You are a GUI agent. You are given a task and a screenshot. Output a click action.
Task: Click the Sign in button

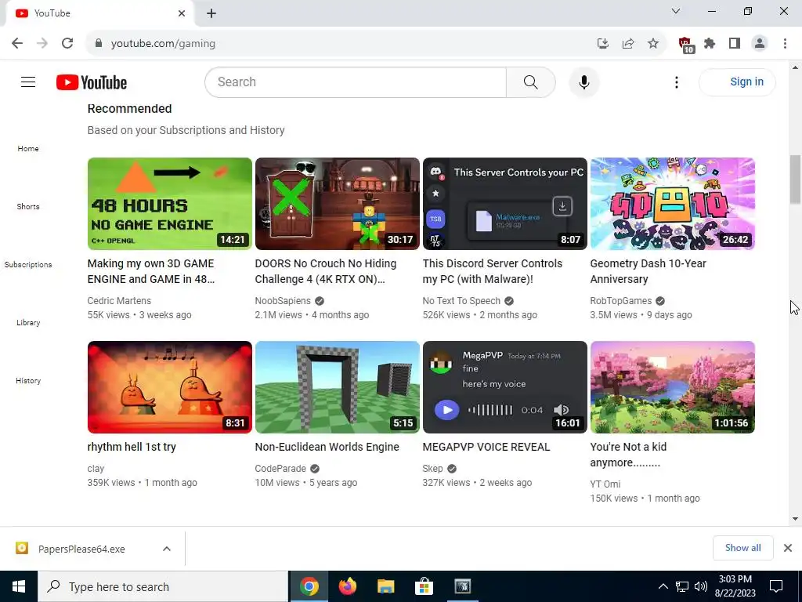click(x=738, y=82)
